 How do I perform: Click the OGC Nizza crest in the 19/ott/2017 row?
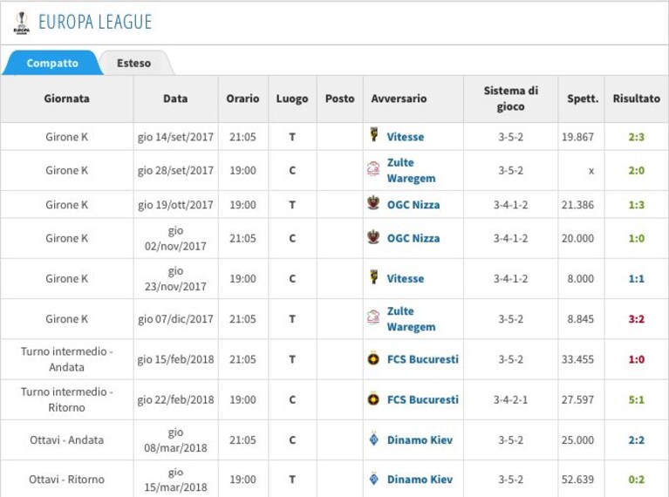[x=373, y=202]
